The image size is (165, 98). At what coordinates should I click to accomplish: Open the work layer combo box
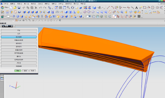[88, 16]
